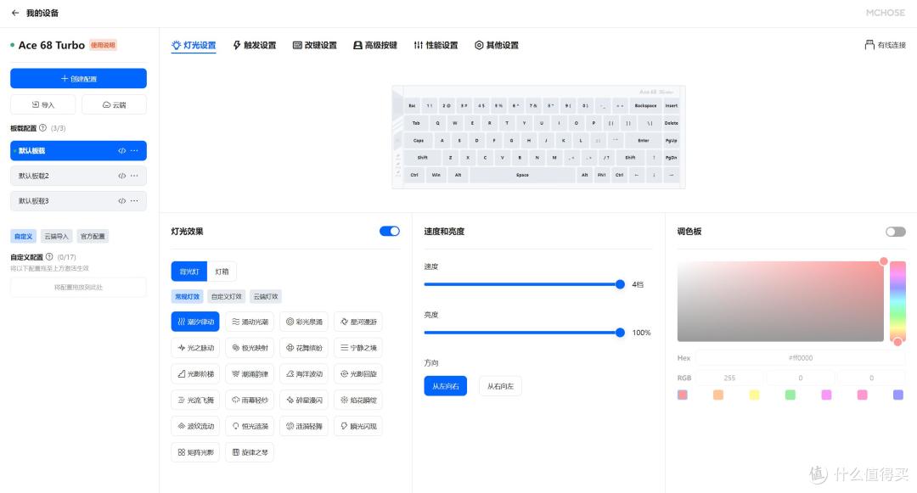Select the 默认板载 profile
This screenshot has height=493, width=917.
point(78,151)
